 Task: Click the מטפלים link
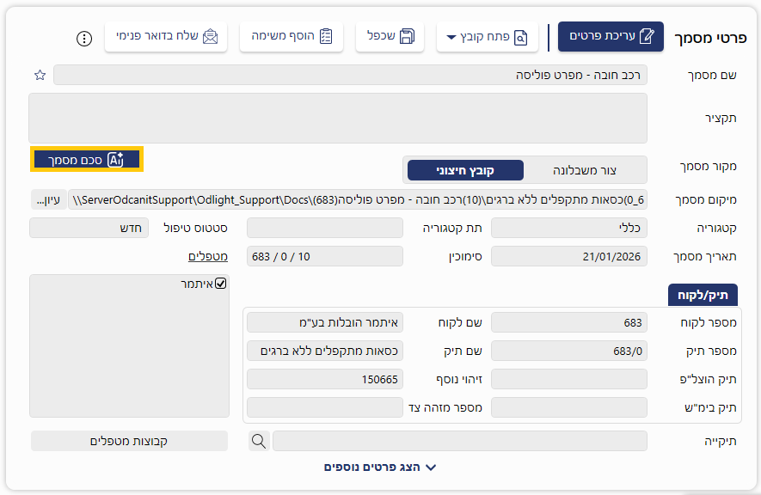click(x=207, y=256)
